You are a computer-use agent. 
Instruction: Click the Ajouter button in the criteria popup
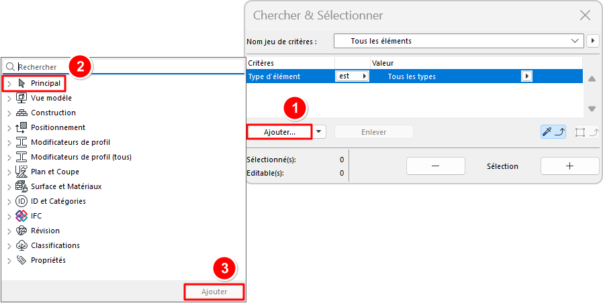coord(214,292)
